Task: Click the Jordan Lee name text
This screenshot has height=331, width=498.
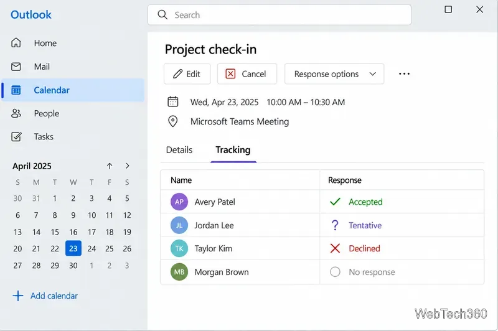Action: (x=214, y=225)
